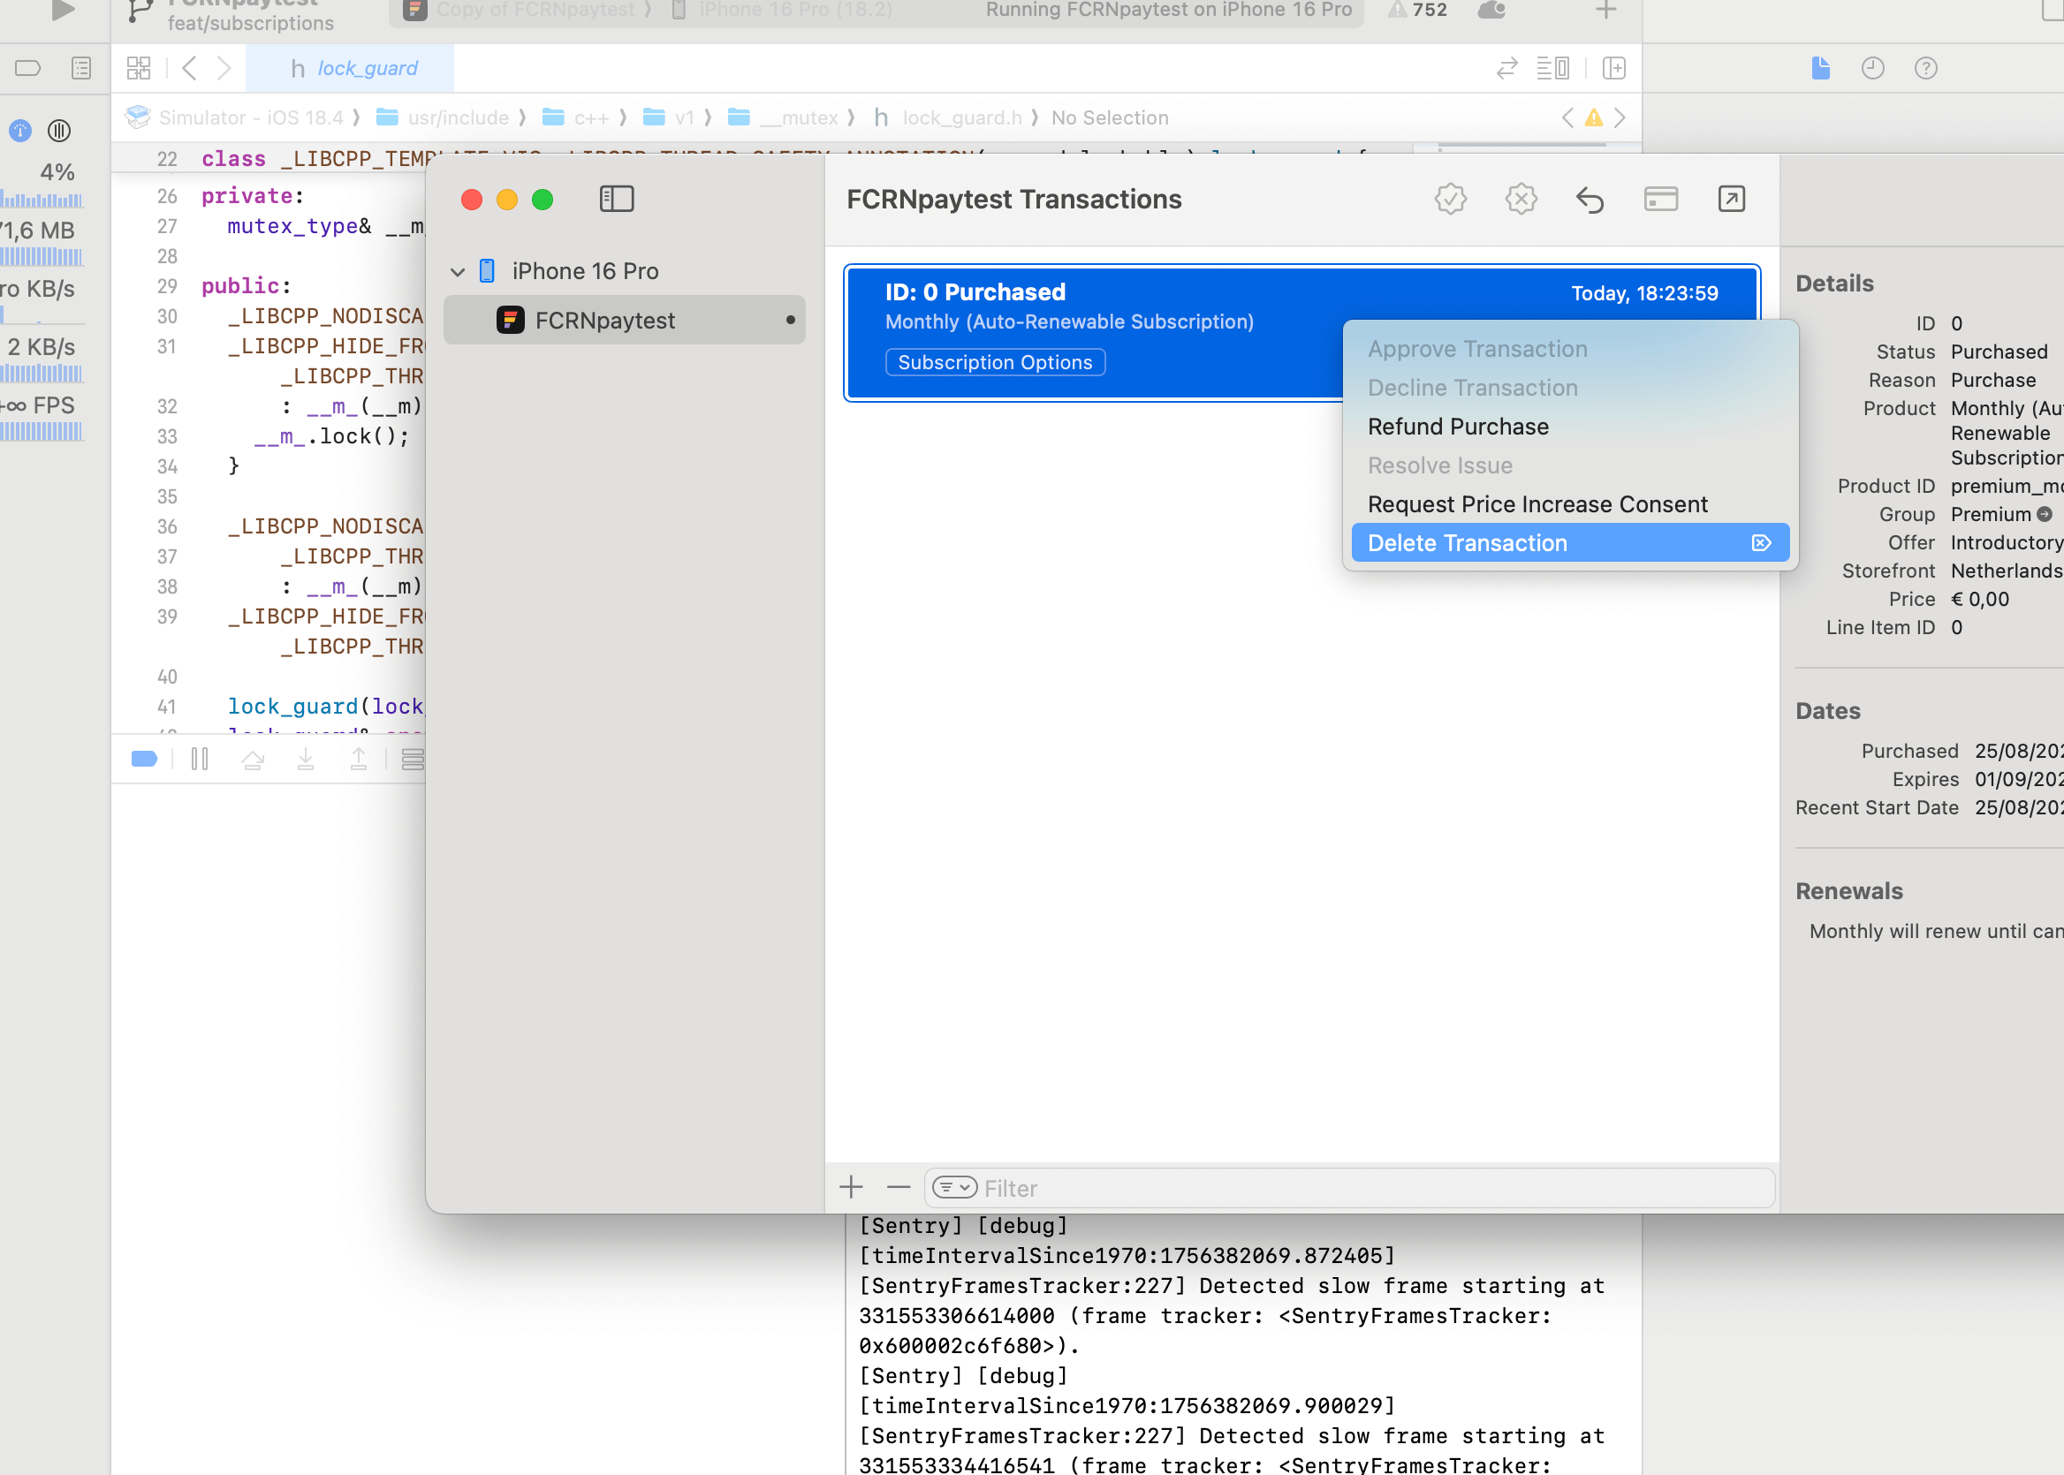The image size is (2064, 1475).
Task: Open transaction inspector in new window icon
Action: point(1731,199)
